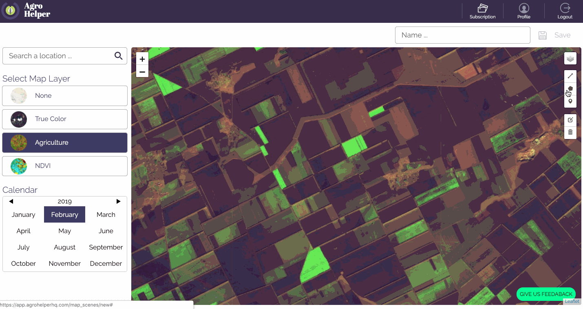The width and height of the screenshot is (583, 309).
Task: Click the map zoom out minus button
Action: point(142,72)
